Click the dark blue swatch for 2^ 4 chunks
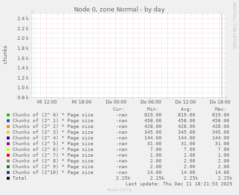 8,138
